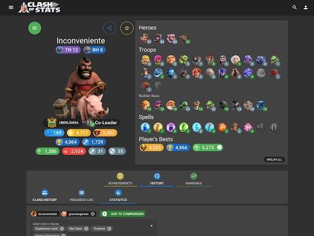Favorite this player with the star button

click(x=127, y=28)
